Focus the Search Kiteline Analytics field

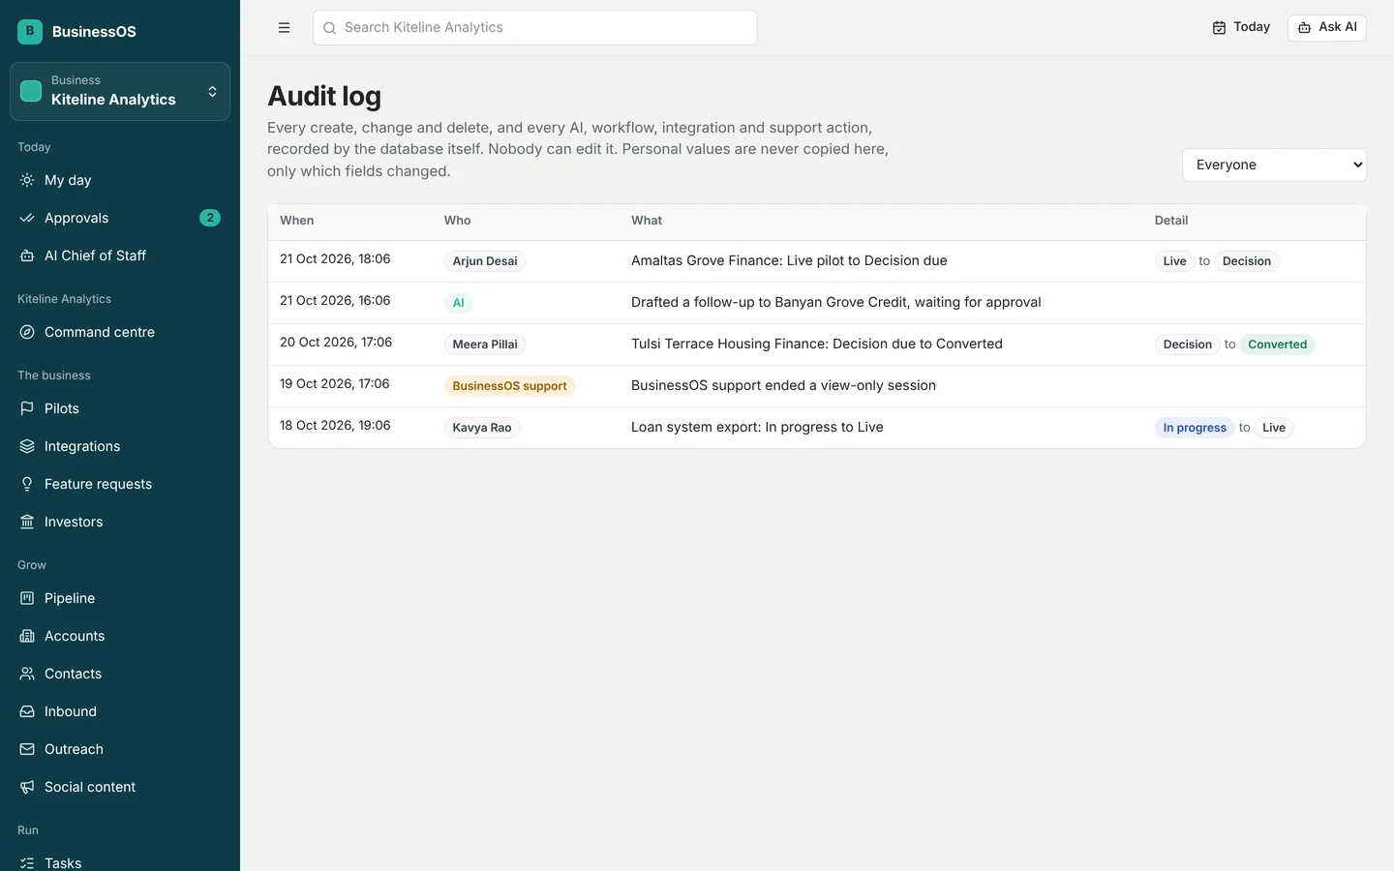[x=534, y=27]
